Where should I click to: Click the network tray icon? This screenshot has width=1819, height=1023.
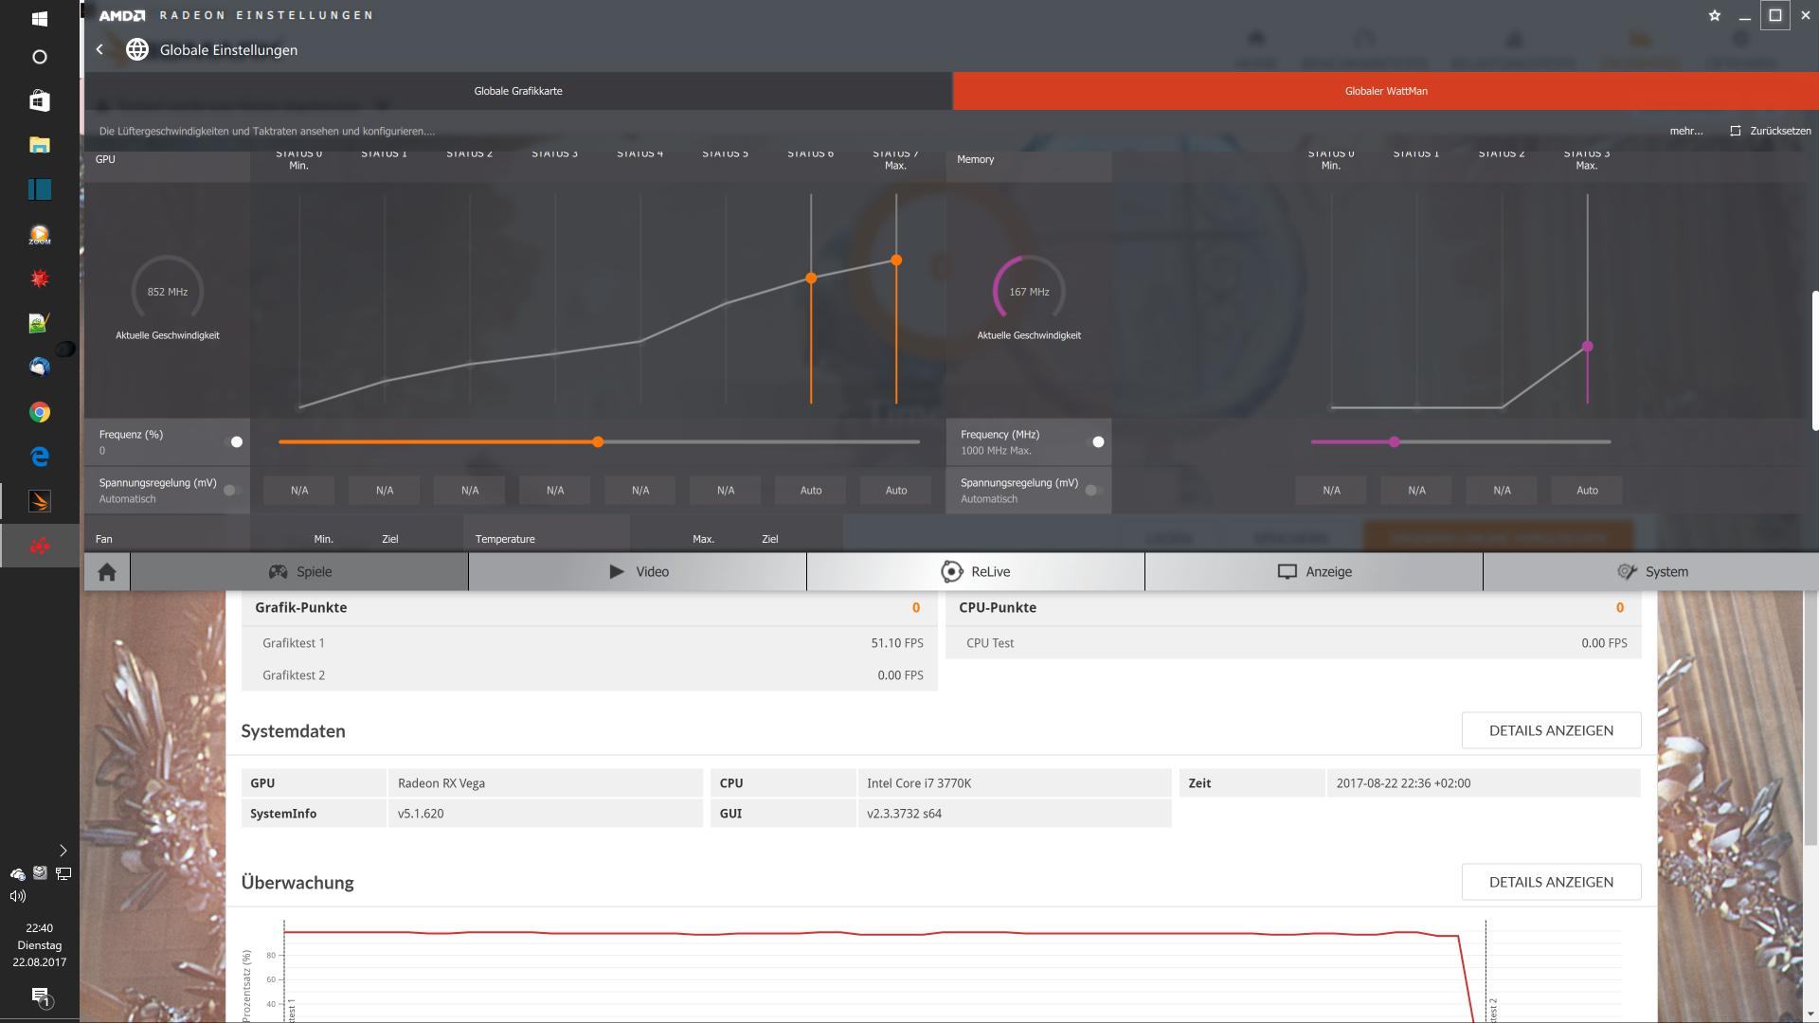(x=63, y=873)
